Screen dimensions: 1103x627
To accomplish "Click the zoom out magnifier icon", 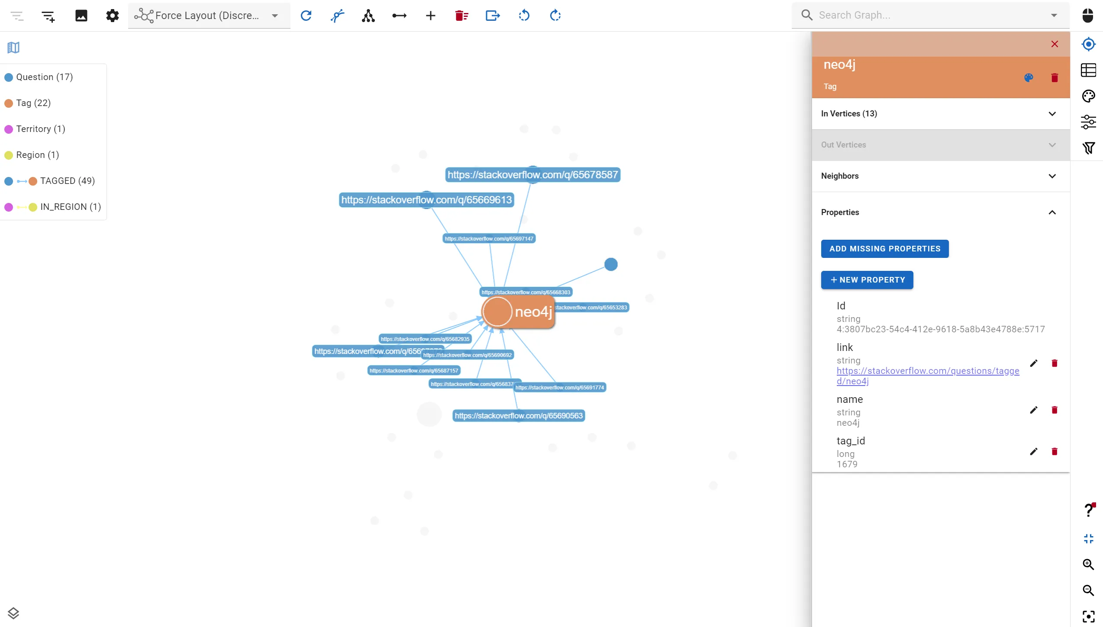I will pyautogui.click(x=1088, y=590).
